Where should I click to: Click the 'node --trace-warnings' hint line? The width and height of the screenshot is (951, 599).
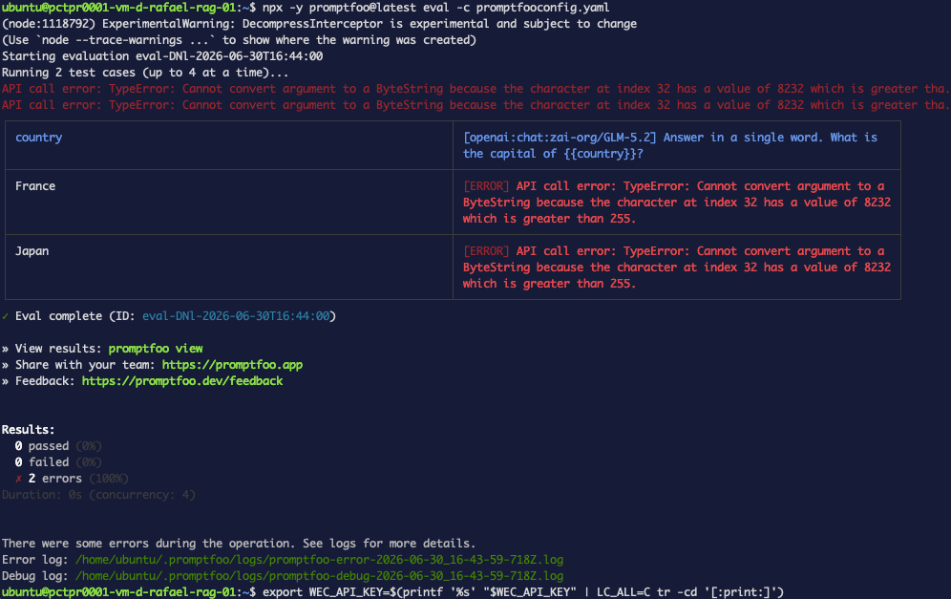[239, 40]
